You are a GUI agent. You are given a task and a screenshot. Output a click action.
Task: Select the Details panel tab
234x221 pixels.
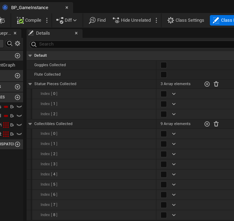pyautogui.click(x=43, y=33)
